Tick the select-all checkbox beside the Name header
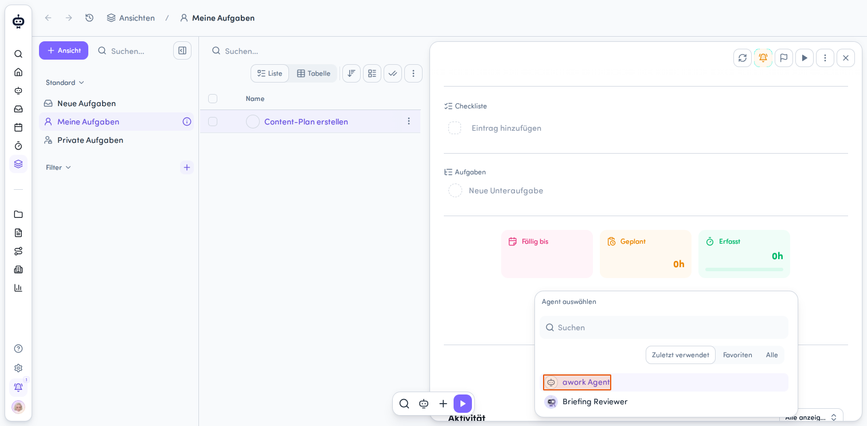The height and width of the screenshot is (426, 867). (213, 99)
